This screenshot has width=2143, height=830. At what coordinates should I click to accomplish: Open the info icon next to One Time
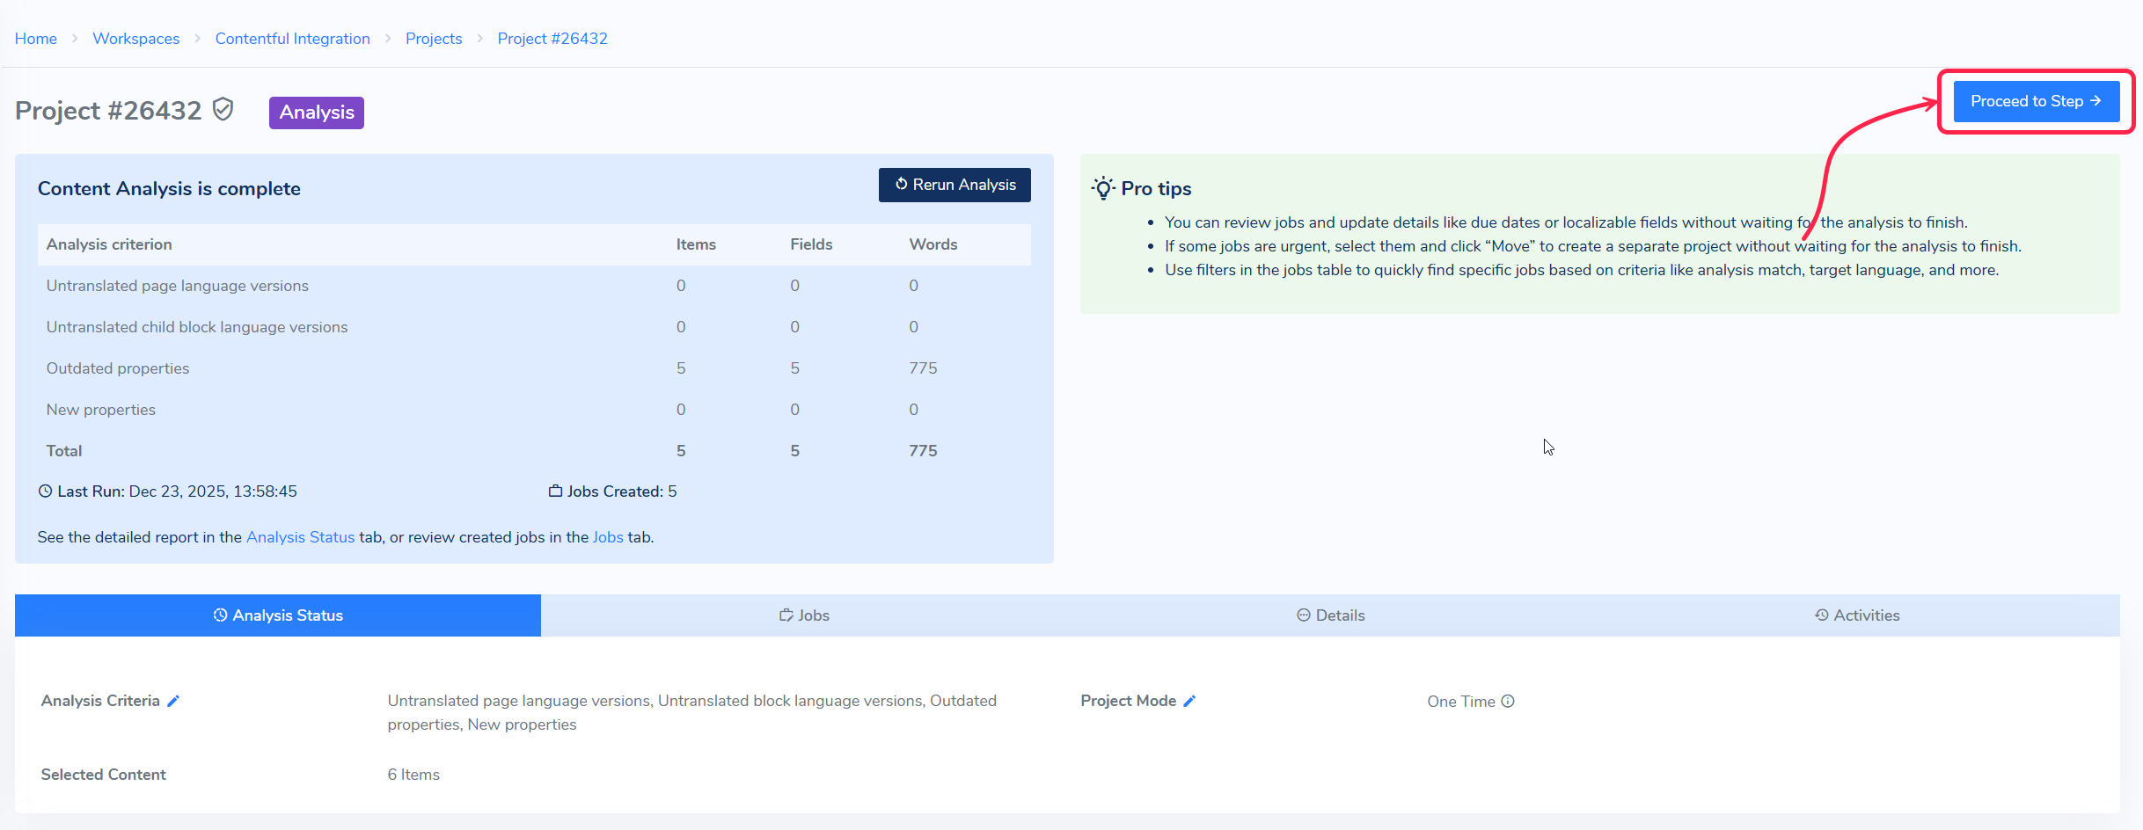(x=1508, y=701)
